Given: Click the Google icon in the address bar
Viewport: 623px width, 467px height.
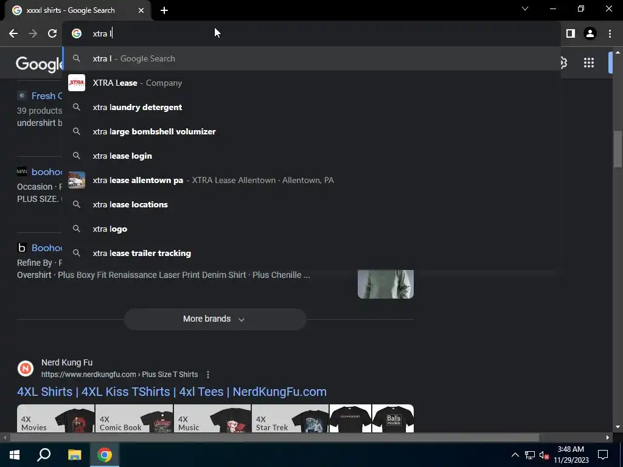Looking at the screenshot, I should point(77,34).
